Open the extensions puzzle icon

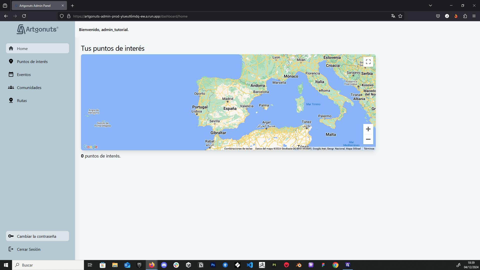tap(465, 16)
